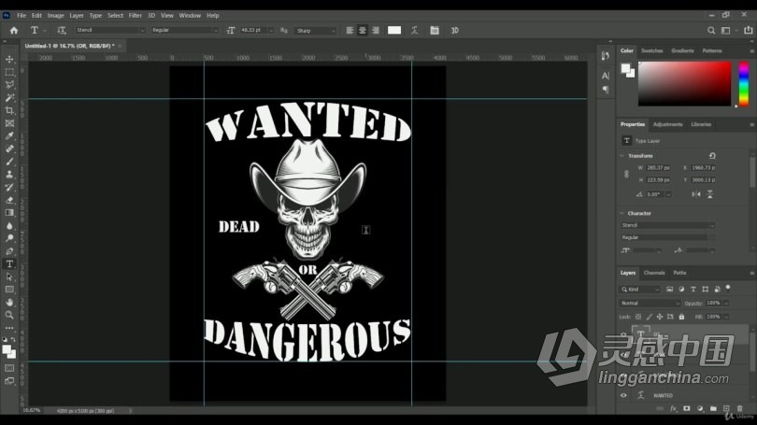This screenshot has width=757, height=425.
Task: Enable right align text
Action: (376, 31)
